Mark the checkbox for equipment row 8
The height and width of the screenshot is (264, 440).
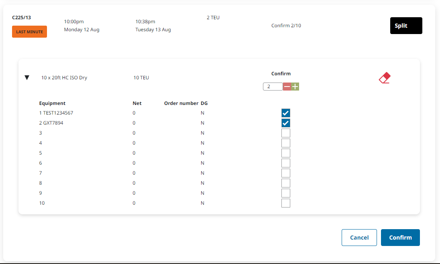(x=285, y=183)
